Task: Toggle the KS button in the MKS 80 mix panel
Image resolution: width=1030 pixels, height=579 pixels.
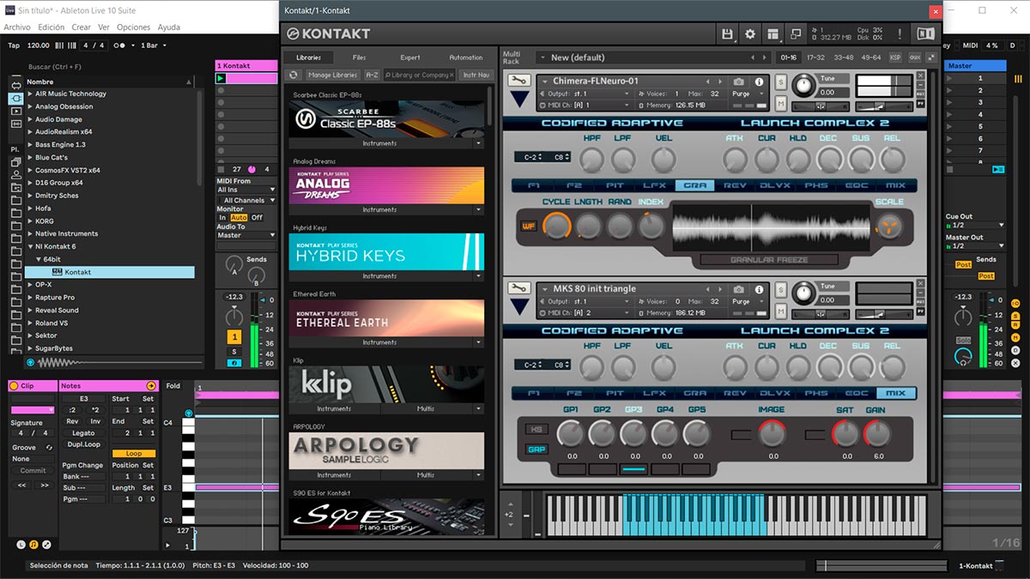Action: click(x=536, y=430)
